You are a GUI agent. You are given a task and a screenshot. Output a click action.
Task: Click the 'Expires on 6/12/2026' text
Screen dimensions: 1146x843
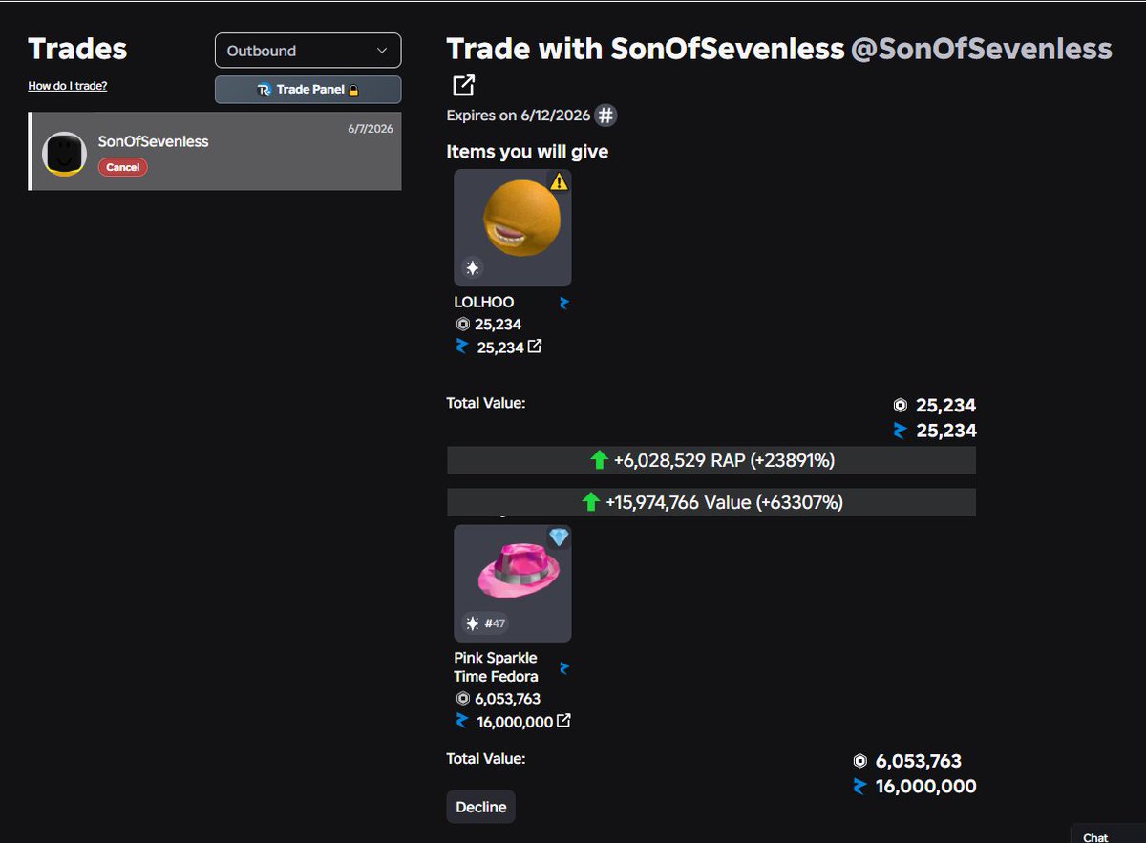[519, 116]
